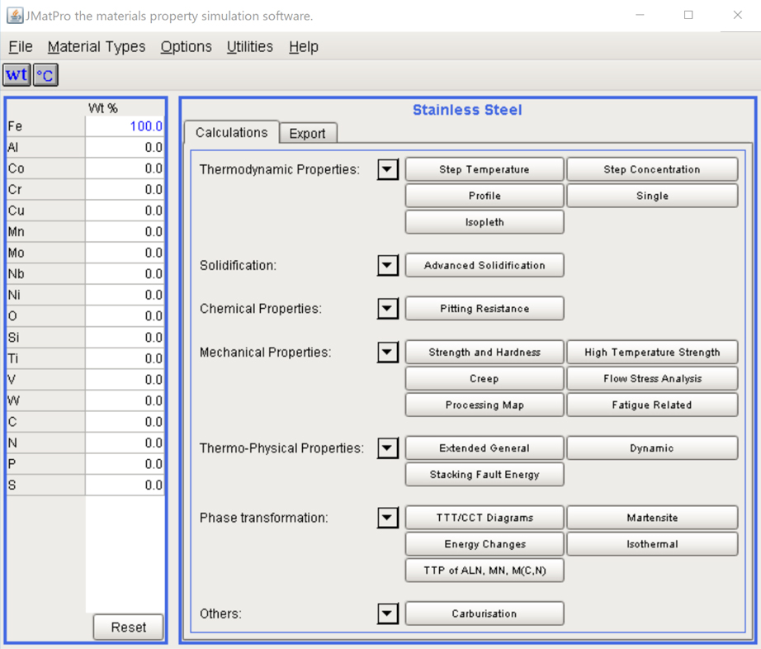Viewport: 761px width, 649px height.
Task: Select the S weight percent field
Action: [x=125, y=485]
